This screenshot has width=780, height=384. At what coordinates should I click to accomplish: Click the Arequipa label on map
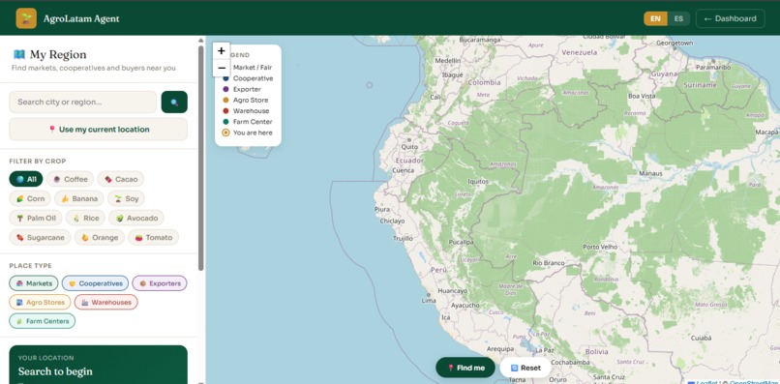tap(500, 348)
